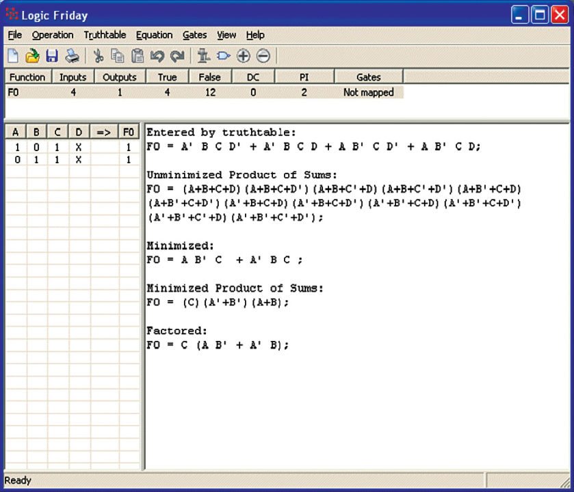Open the Gates menu

195,35
